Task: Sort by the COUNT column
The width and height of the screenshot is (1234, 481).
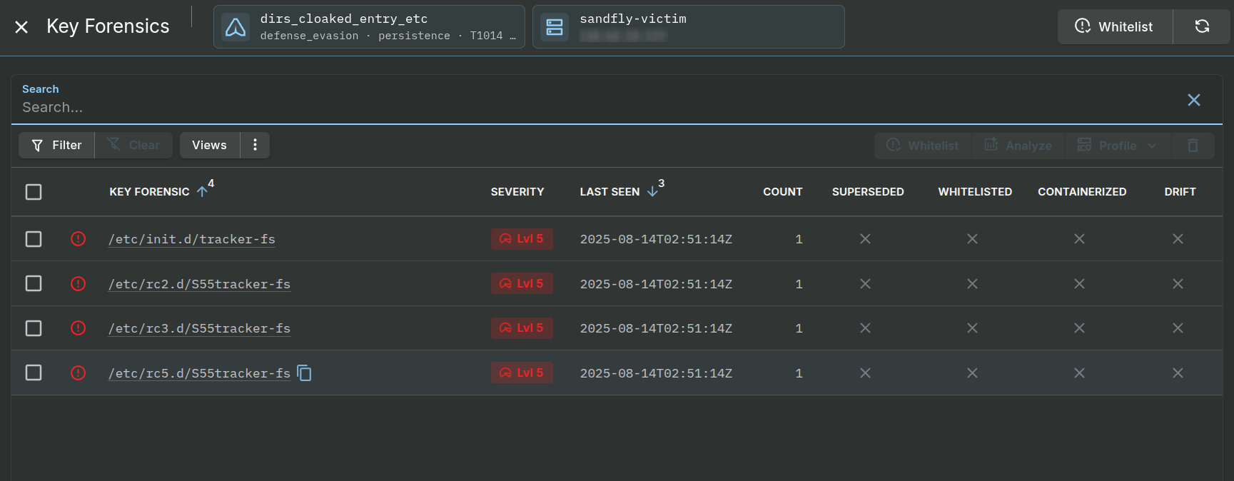Action: point(783,192)
